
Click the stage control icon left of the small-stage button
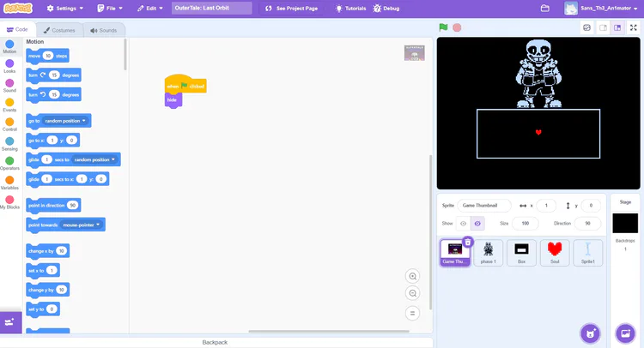(x=587, y=28)
